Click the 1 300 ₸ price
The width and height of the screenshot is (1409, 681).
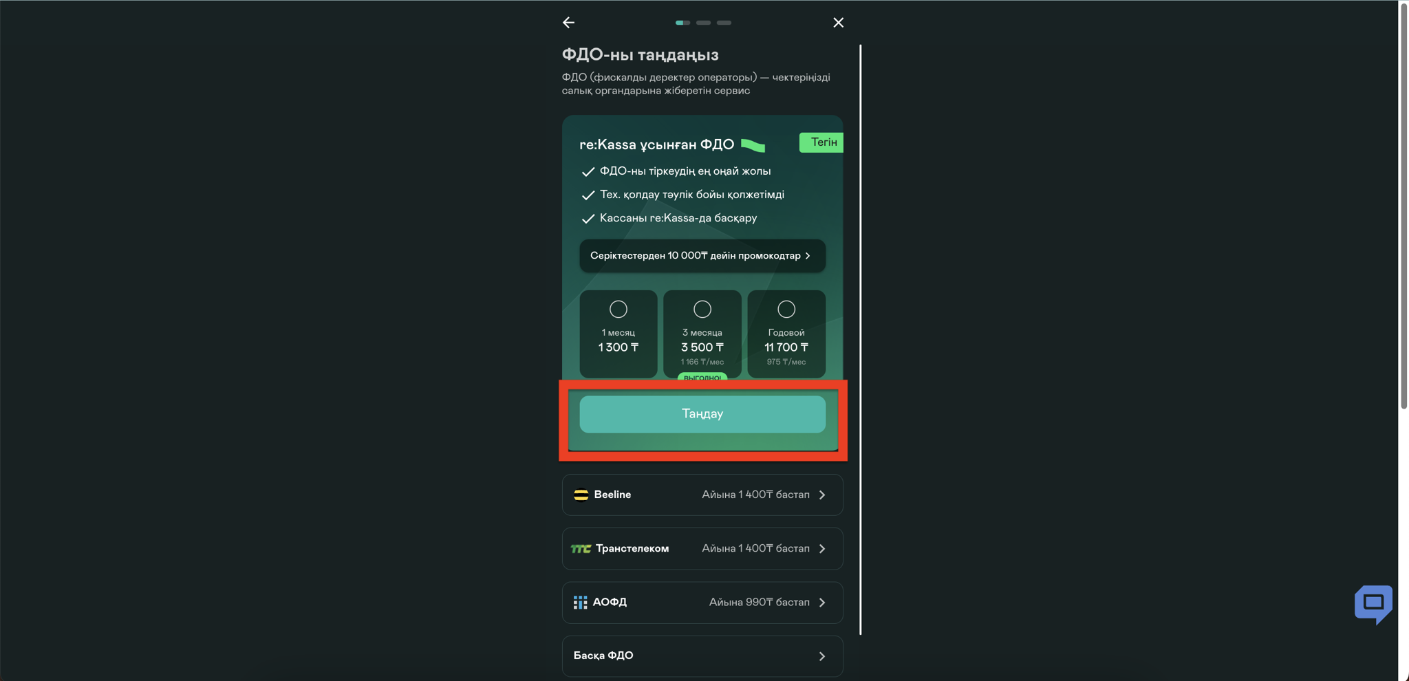point(619,347)
